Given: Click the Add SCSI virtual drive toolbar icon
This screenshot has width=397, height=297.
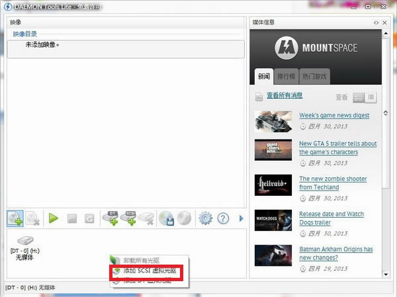Looking at the screenshot, I should [x=130, y=218].
